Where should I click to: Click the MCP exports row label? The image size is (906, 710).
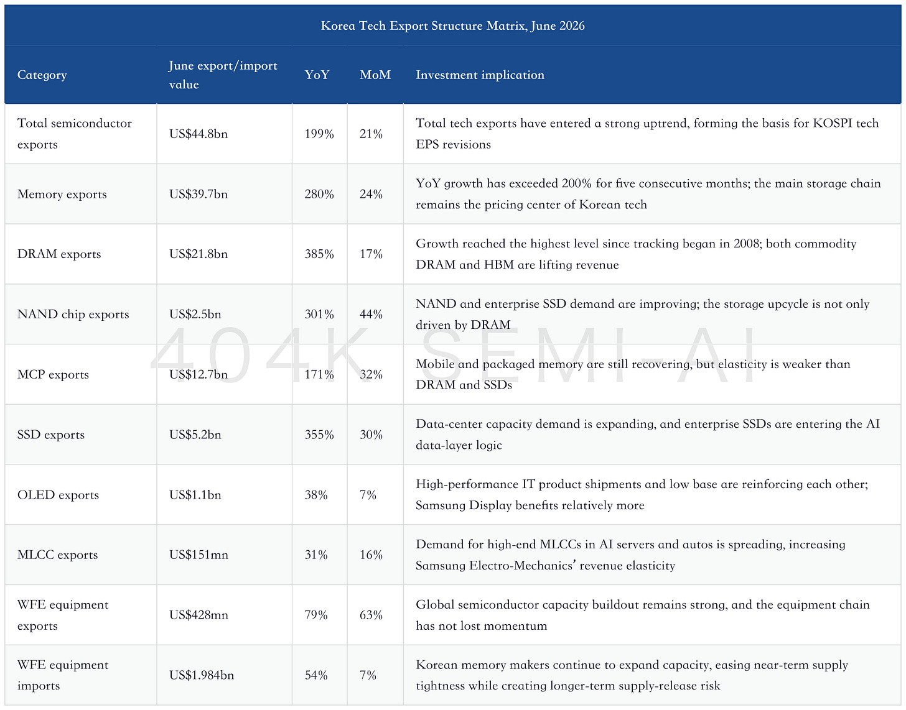click(53, 374)
